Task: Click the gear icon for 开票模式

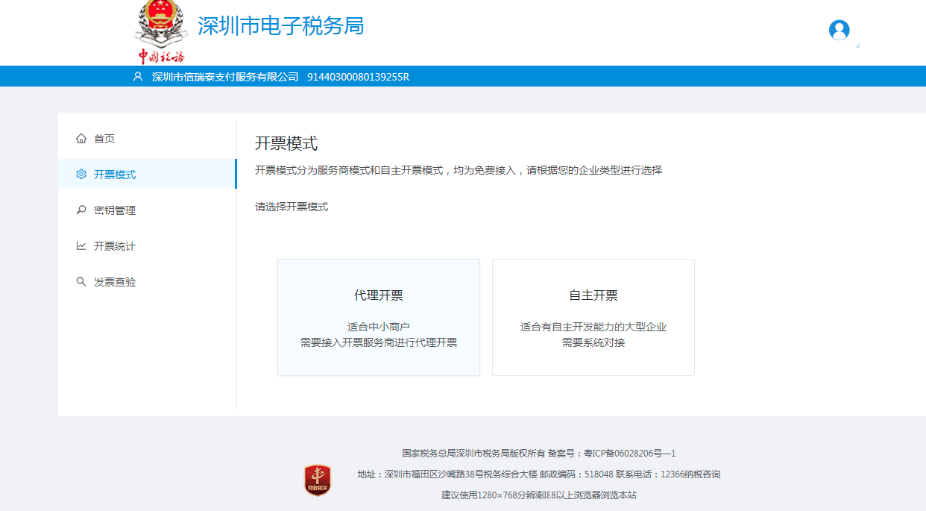Action: [x=81, y=175]
